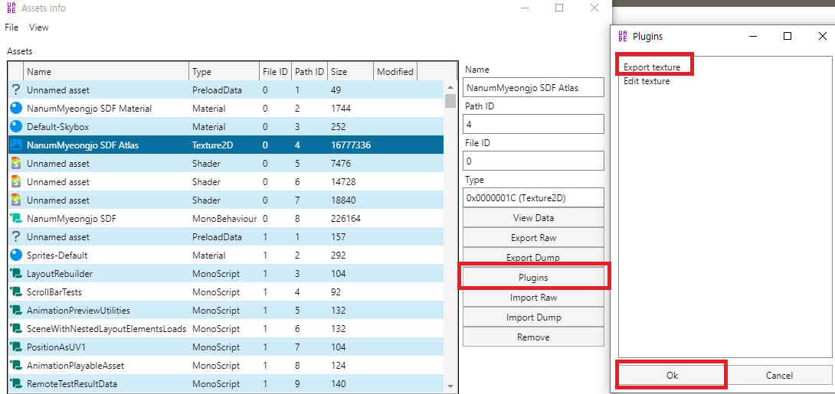Sort assets by the Type column header
835x394 pixels.
[x=224, y=72]
